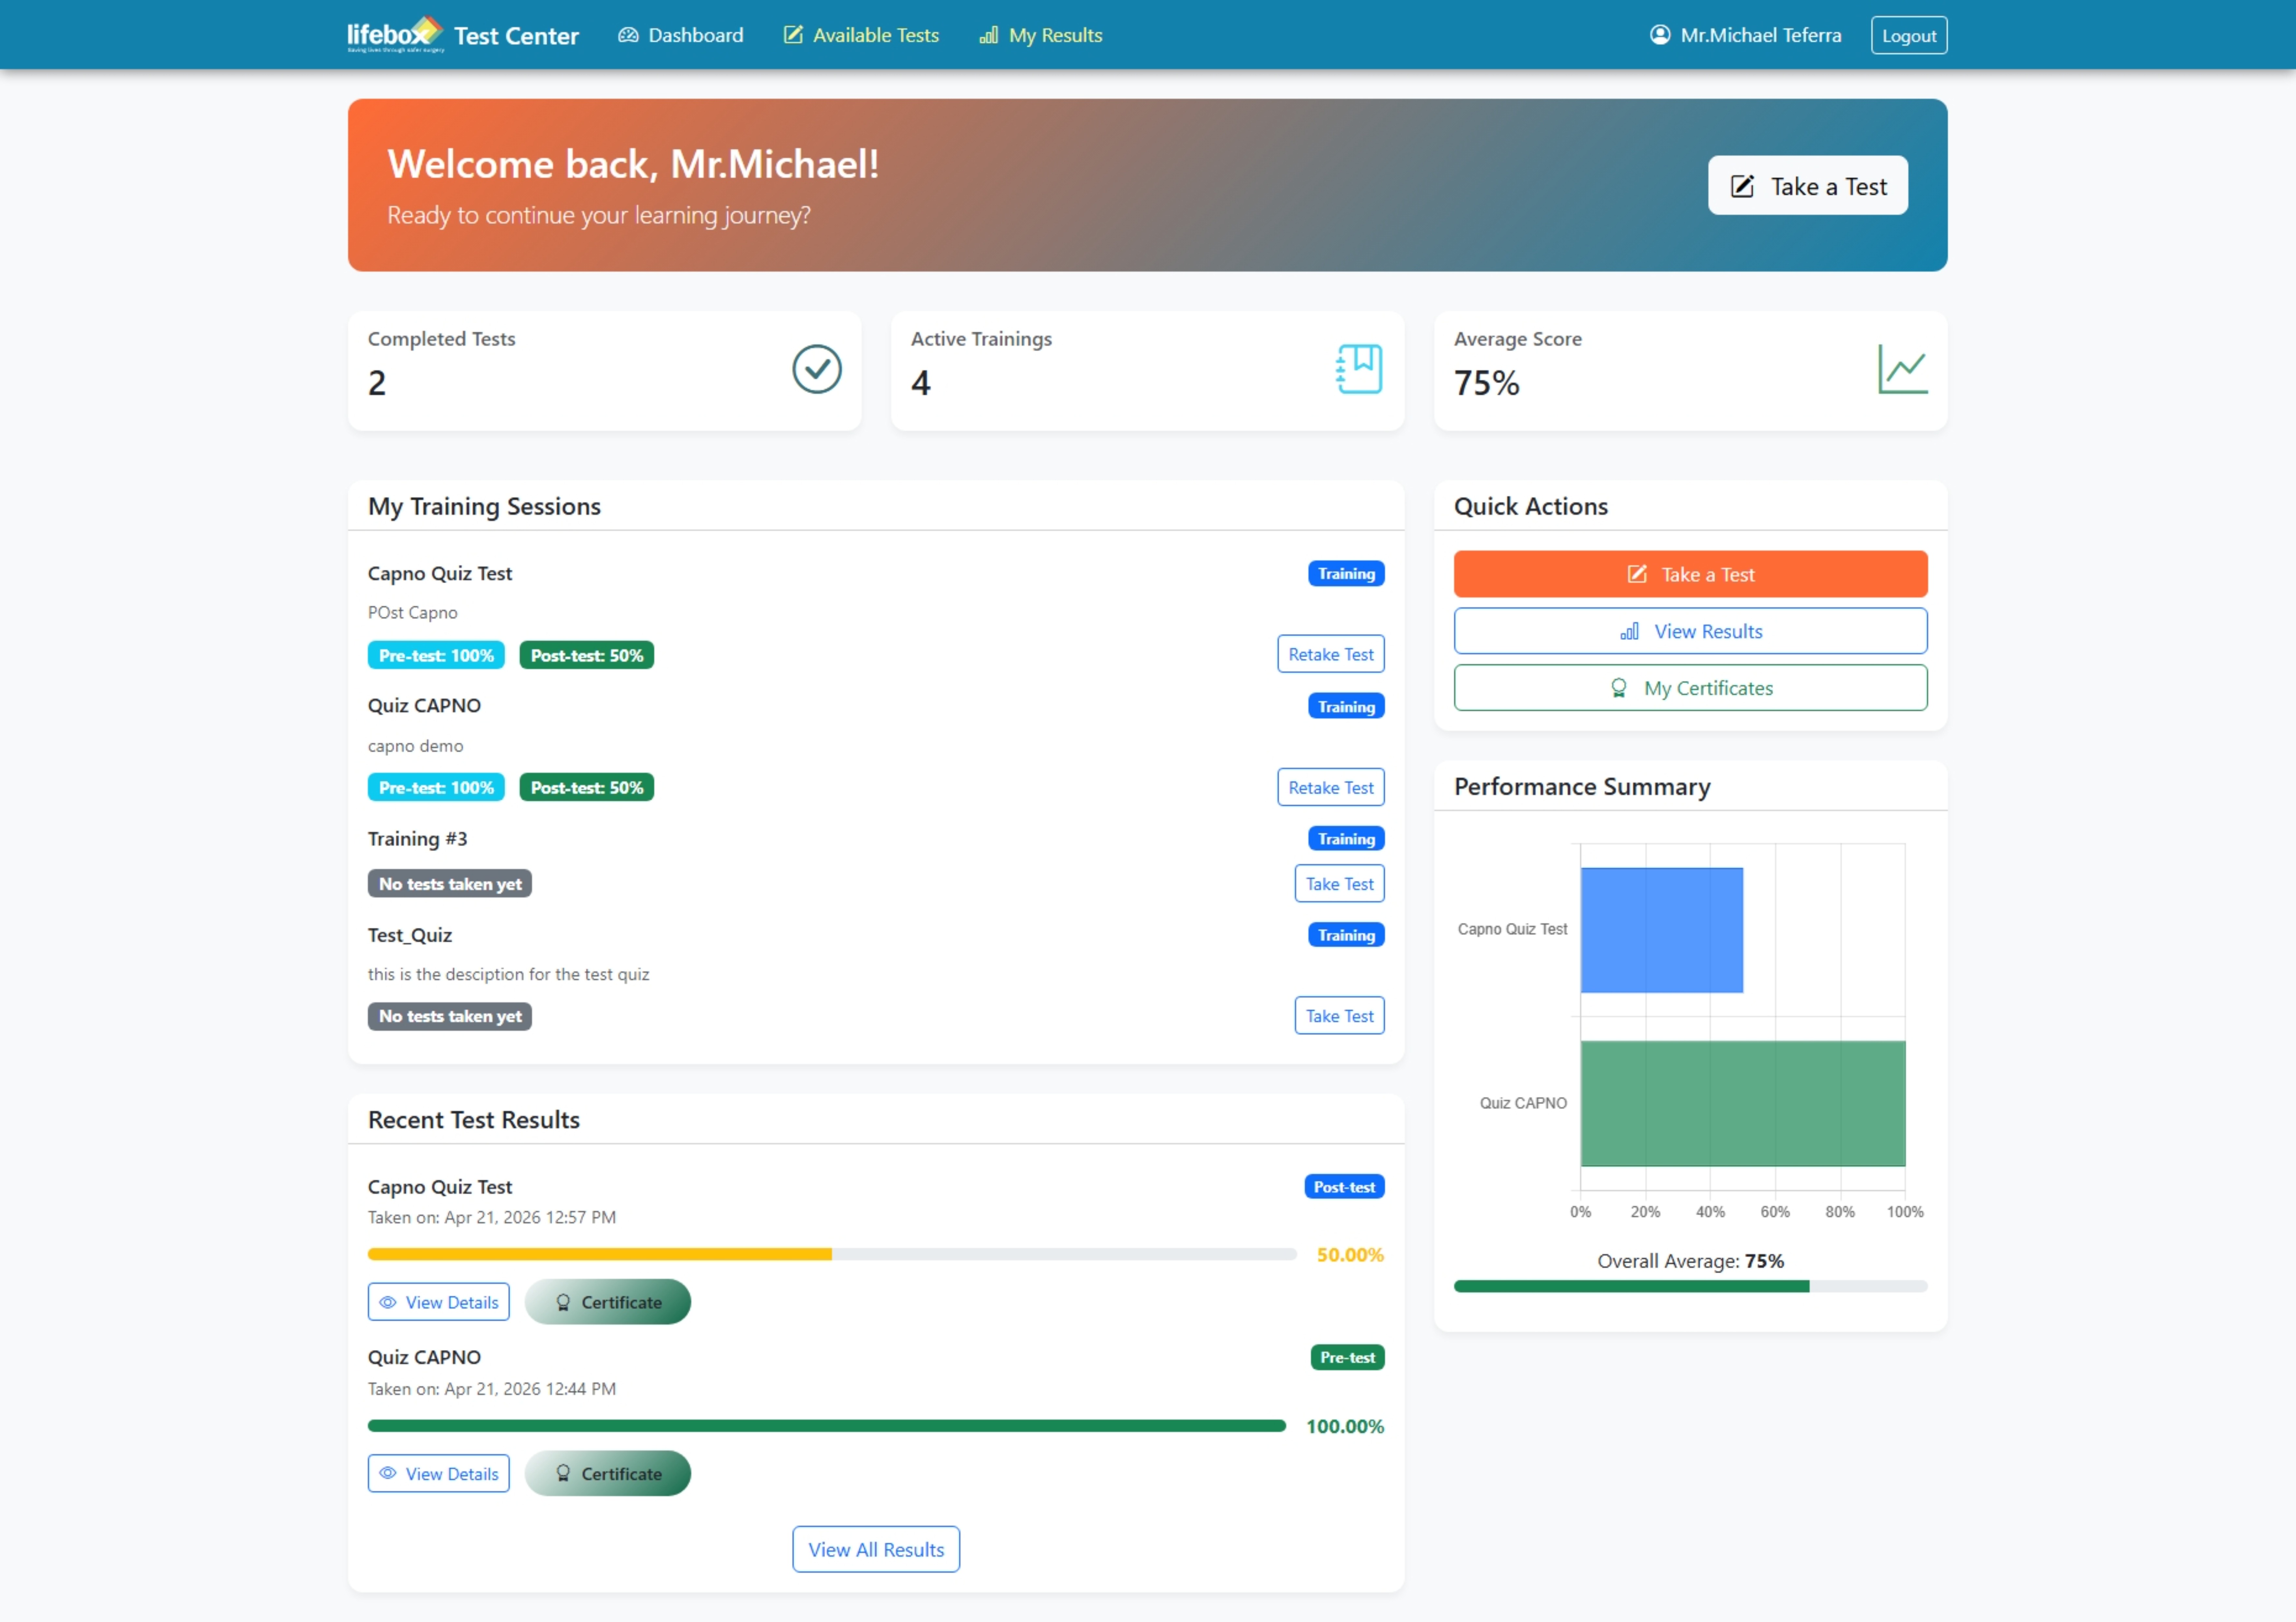Click Taken on: Apr 21, 2026 12:44 PM text

click(x=492, y=1389)
